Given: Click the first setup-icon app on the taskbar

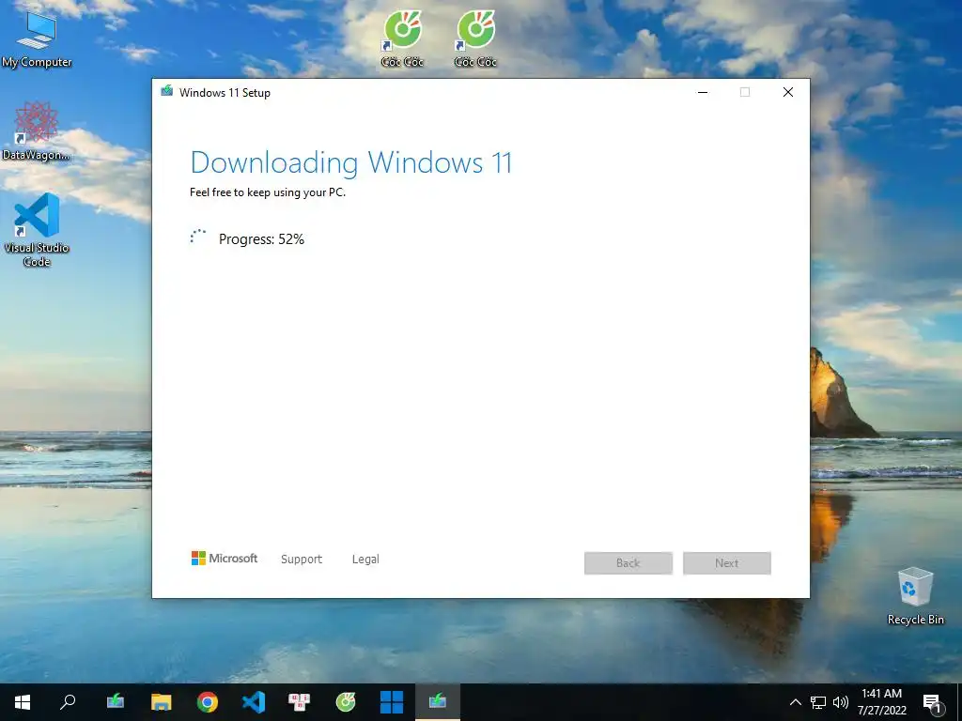Looking at the screenshot, I should [116, 702].
